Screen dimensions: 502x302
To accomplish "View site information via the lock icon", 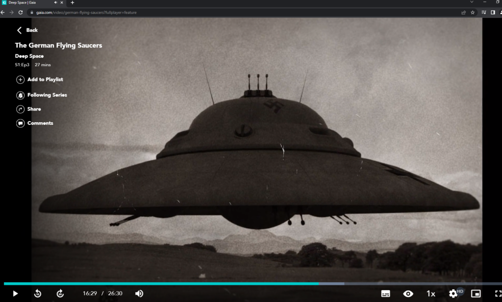I will 32,12.
